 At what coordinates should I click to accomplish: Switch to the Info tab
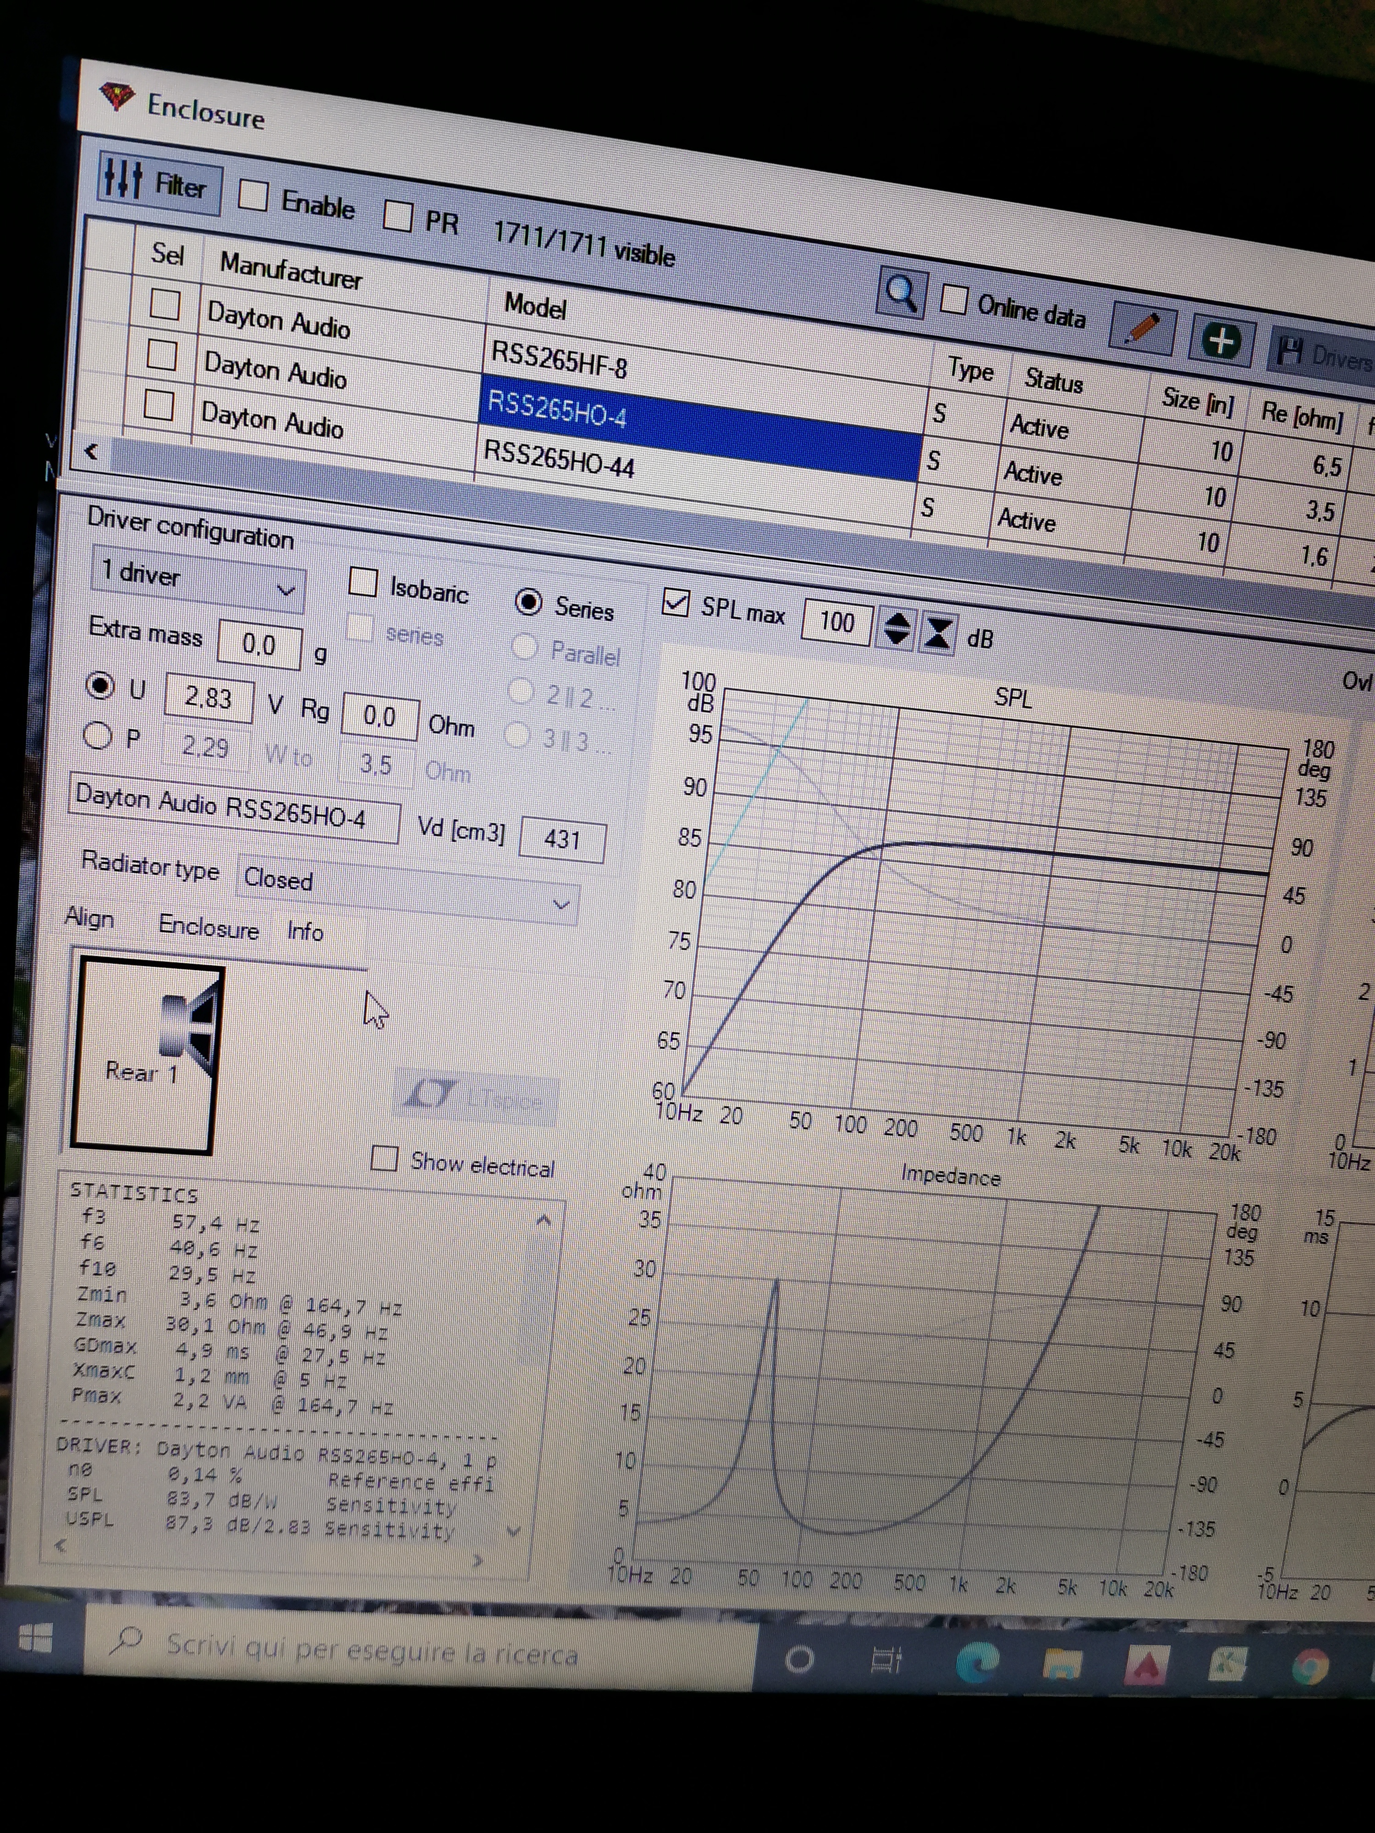pos(305,932)
